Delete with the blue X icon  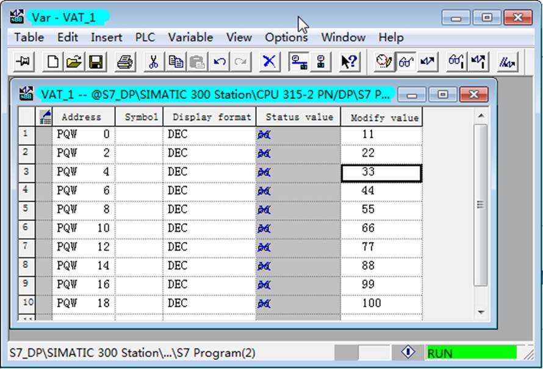pos(269,62)
